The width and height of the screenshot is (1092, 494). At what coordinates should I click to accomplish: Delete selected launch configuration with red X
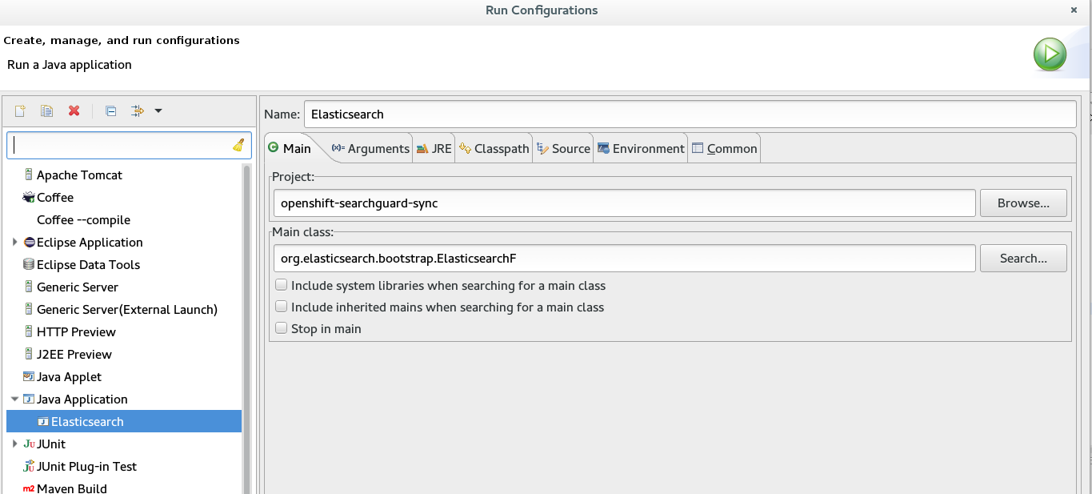pos(74,110)
